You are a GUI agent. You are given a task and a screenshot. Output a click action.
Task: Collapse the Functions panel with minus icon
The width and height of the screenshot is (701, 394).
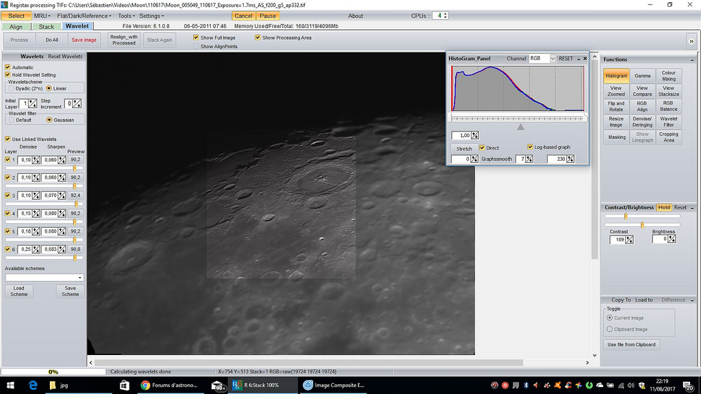coord(693,60)
